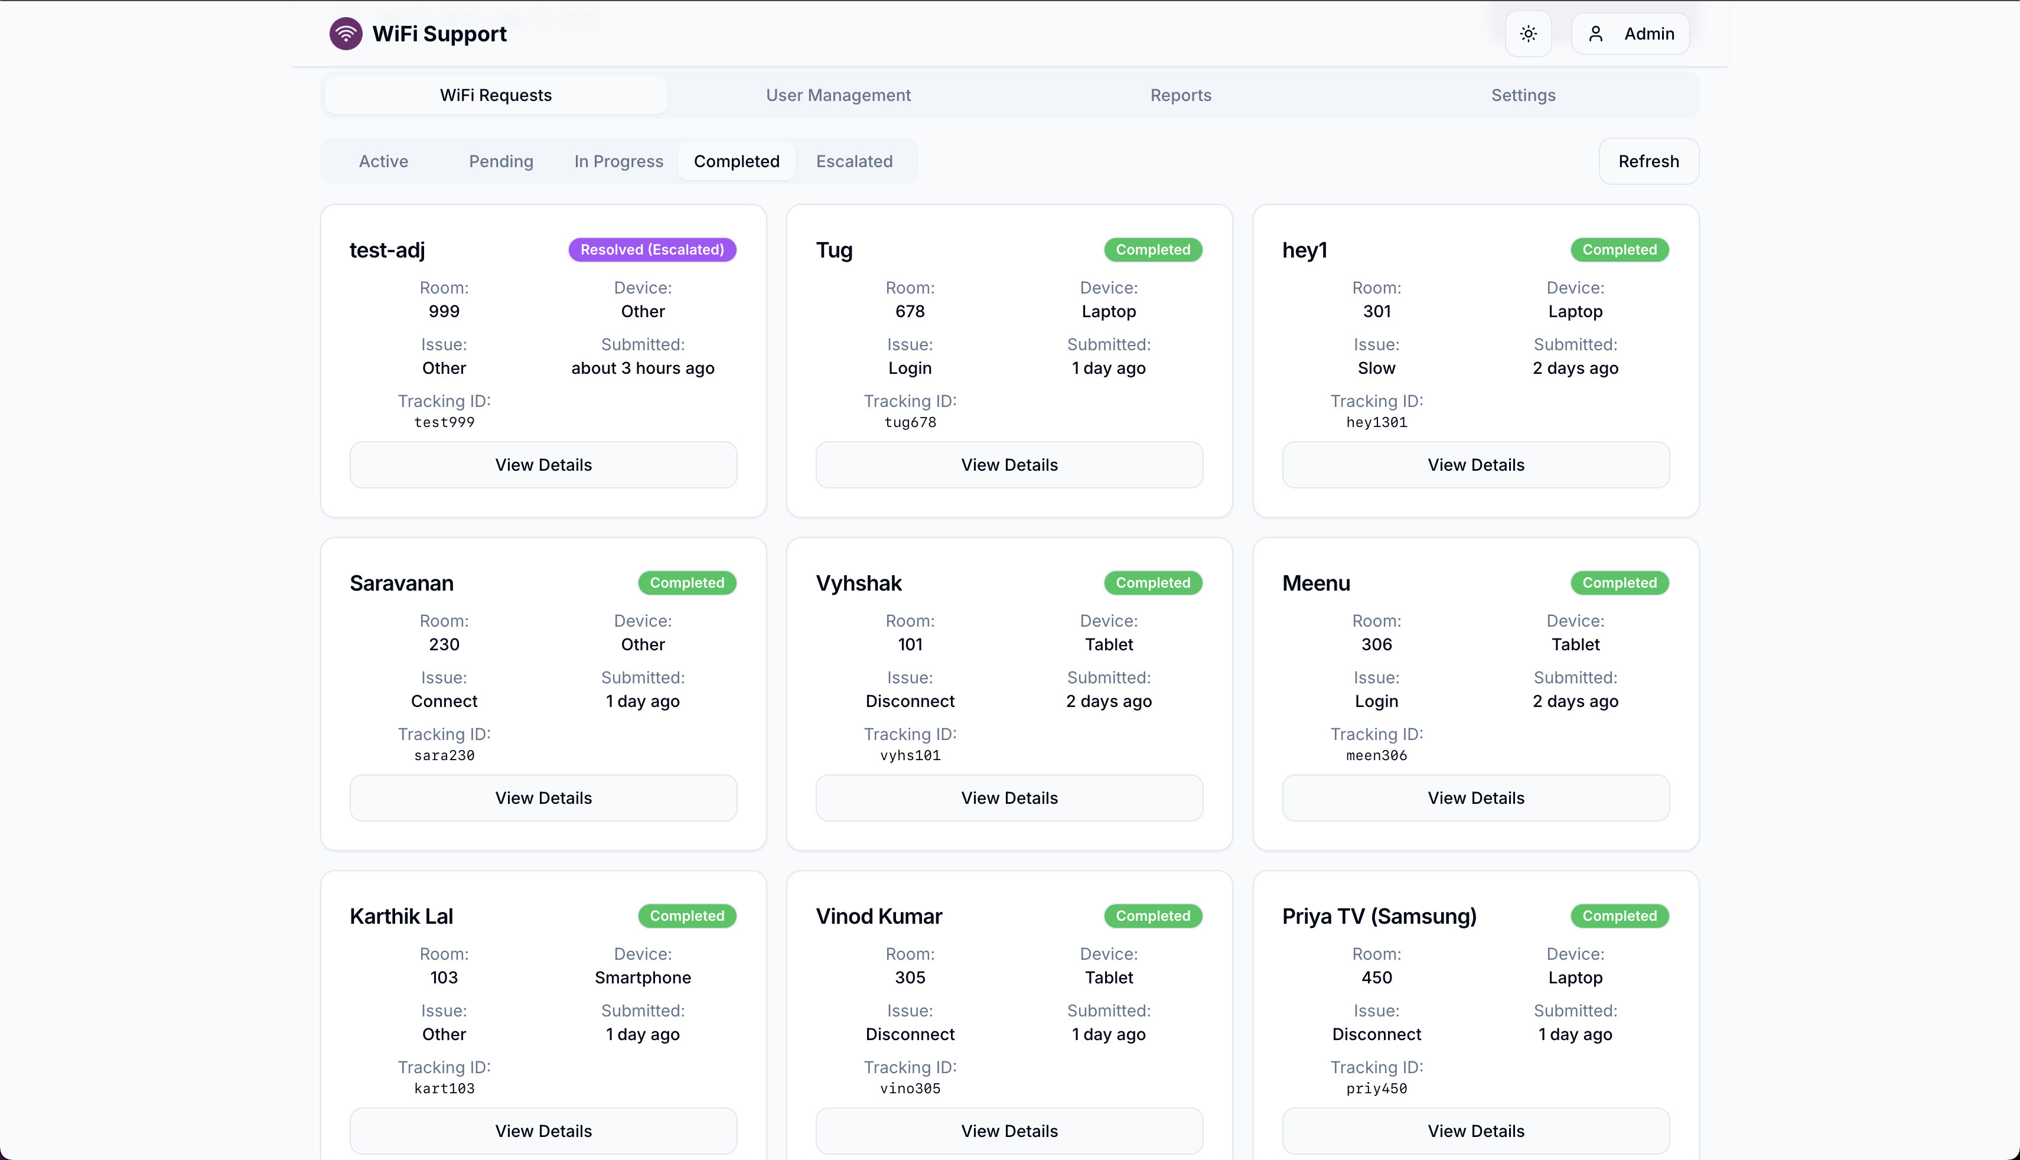This screenshot has width=2020, height=1160.
Task: View details for Vyhshak request
Action: 1009,797
